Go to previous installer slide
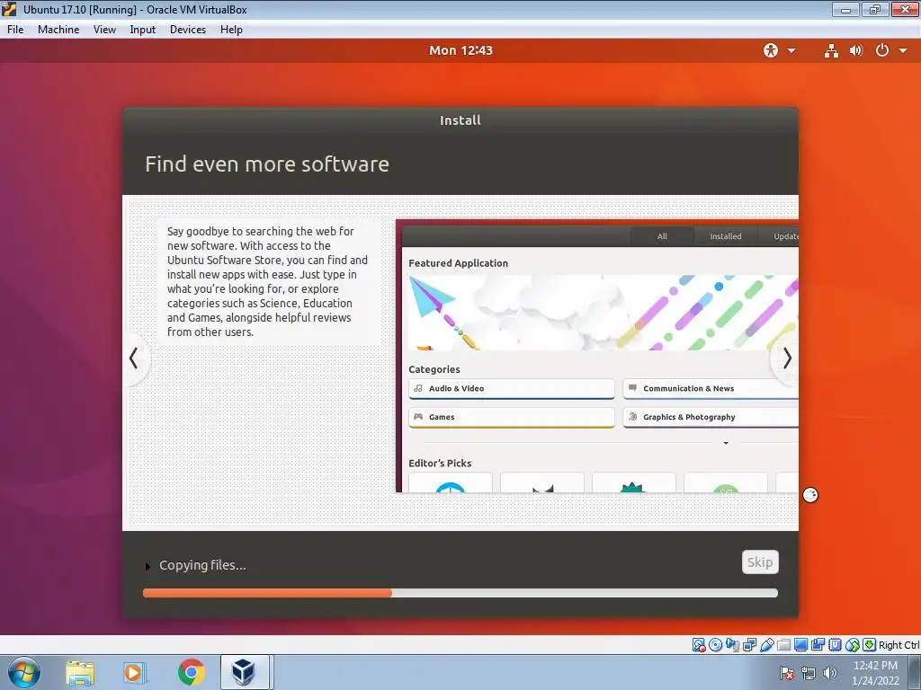 click(135, 358)
